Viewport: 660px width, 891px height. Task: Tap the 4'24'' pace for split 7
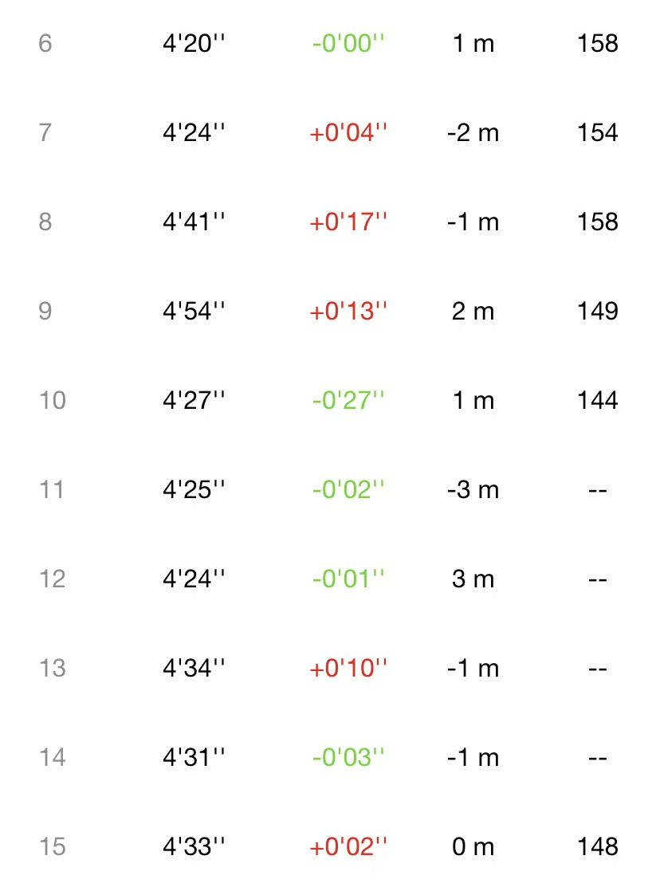pos(194,132)
